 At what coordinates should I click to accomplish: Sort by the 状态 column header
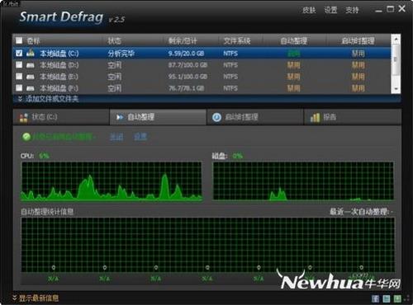tap(115, 41)
